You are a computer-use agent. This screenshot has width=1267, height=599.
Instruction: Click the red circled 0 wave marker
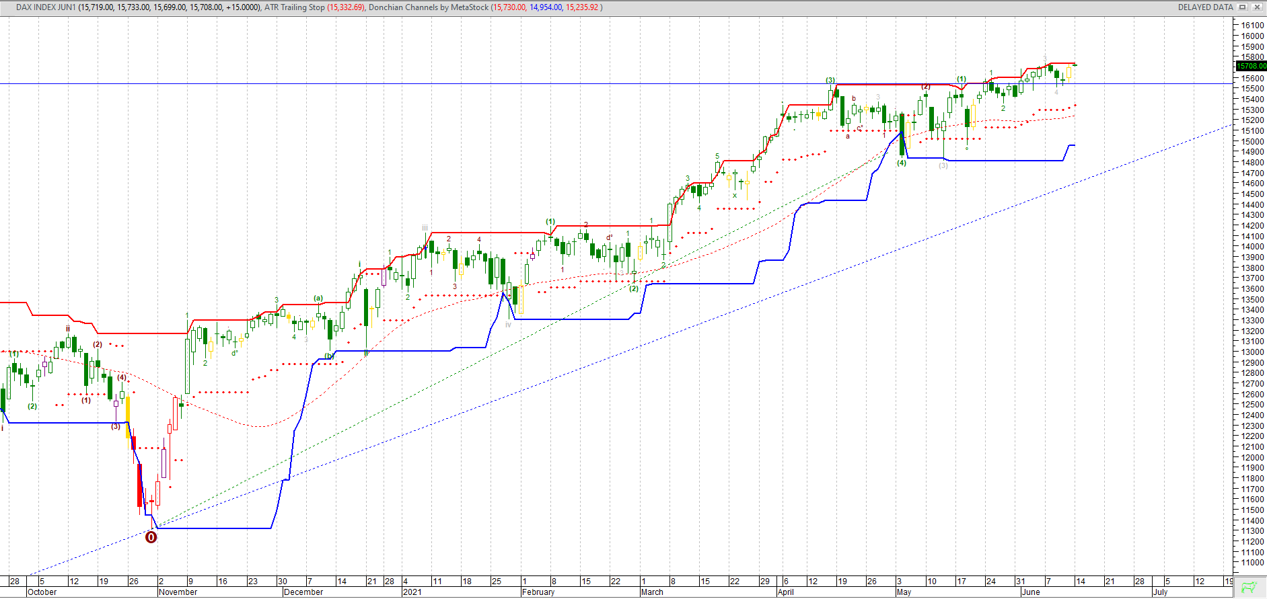151,537
